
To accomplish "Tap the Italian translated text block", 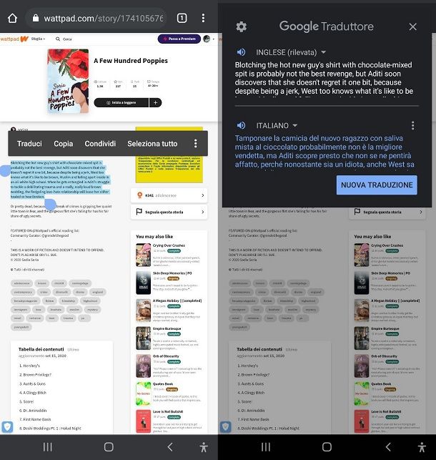I will (x=324, y=152).
